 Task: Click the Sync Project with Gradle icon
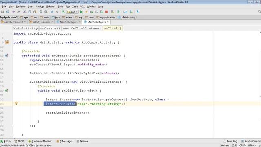119,12
